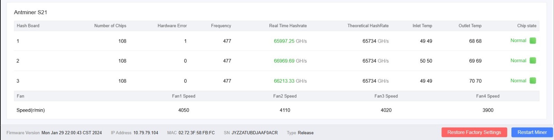Click theoretical hashrate for board 2
The image size is (554, 140).
[376, 61]
